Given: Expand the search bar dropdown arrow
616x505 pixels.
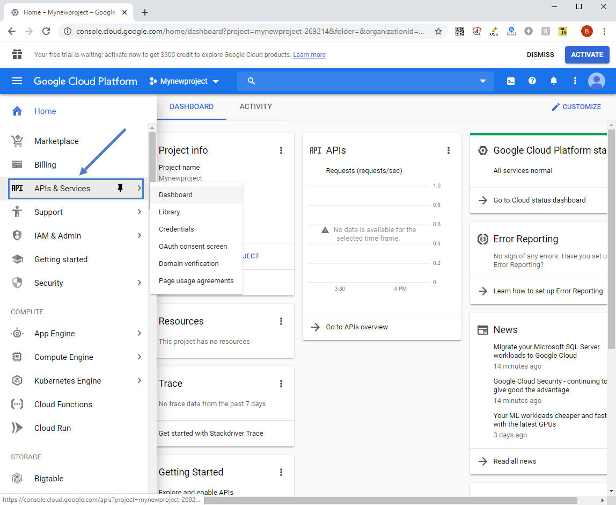Looking at the screenshot, I should (483, 81).
